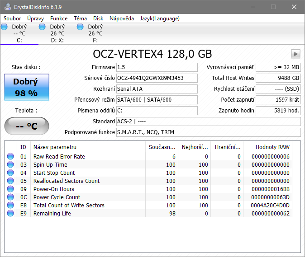Click the Raw Read Error Rate status icon
Viewport: 305px width, 257px height.
click(x=10, y=157)
